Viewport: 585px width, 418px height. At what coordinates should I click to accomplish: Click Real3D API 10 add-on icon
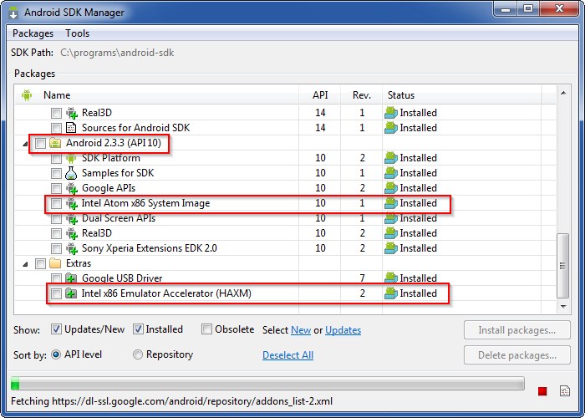click(x=72, y=233)
